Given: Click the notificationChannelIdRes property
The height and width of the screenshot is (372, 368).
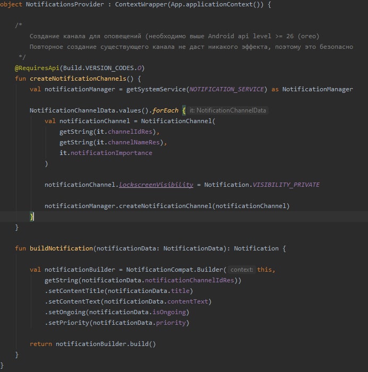Looking at the screenshot, I should coord(190,280).
